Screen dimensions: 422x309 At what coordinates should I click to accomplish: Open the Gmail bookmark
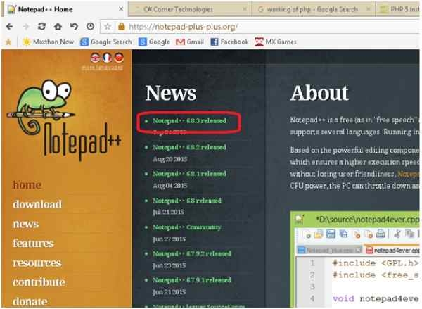pos(190,42)
